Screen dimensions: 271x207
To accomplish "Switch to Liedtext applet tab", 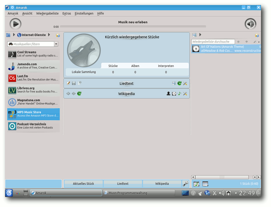I will (123, 183).
